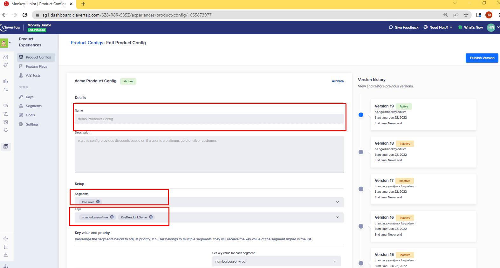Select the Monkey Junior browser tab

pos(38,4)
